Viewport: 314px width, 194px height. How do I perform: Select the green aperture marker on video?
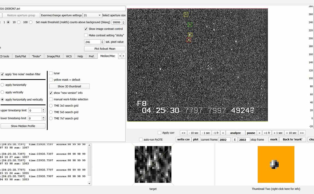[190, 25]
